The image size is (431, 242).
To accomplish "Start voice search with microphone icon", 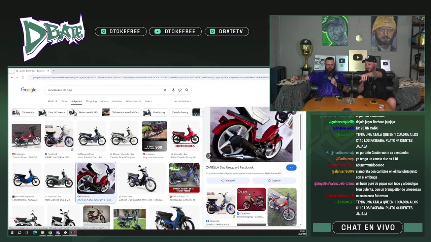I will tap(173, 90).
